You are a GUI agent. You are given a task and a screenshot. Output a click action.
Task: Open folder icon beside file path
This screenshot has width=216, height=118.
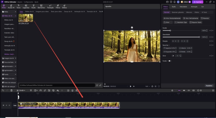pos(97,85)
